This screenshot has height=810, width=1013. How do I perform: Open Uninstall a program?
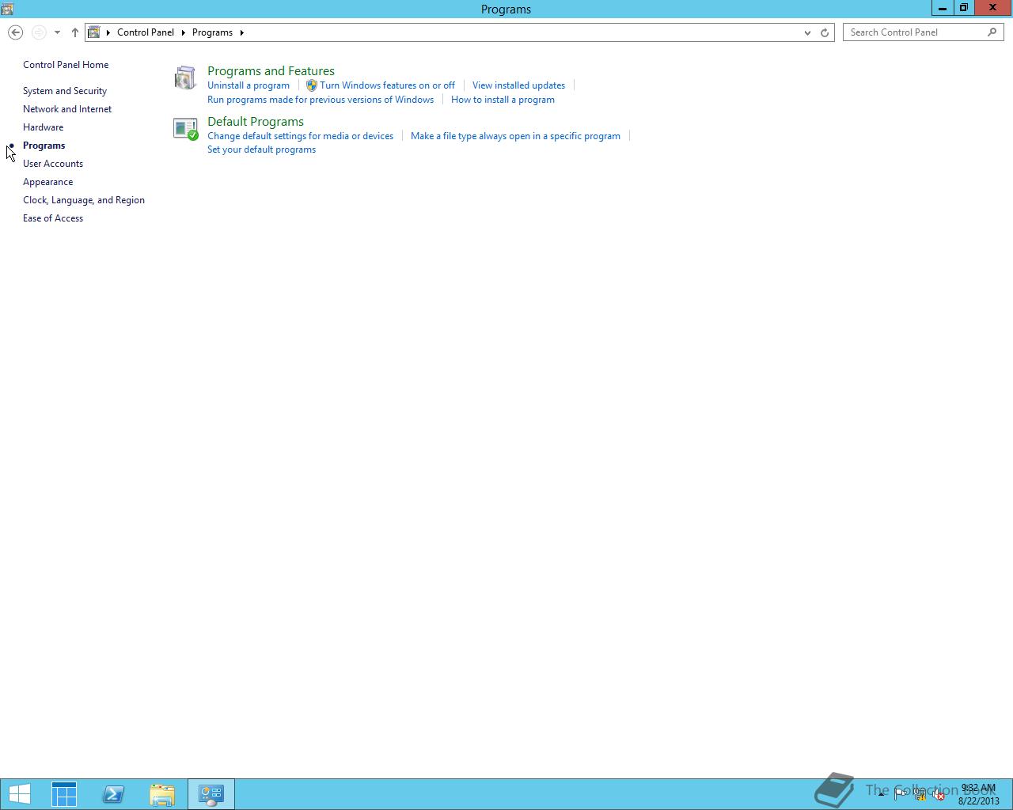pos(249,85)
